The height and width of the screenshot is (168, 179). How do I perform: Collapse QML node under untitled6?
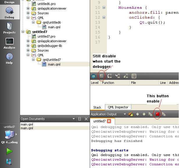pyautogui.click(x=28, y=18)
